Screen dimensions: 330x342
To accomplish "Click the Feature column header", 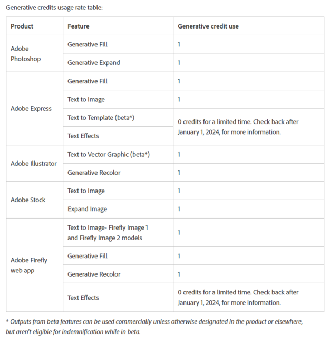I will pos(79,26).
